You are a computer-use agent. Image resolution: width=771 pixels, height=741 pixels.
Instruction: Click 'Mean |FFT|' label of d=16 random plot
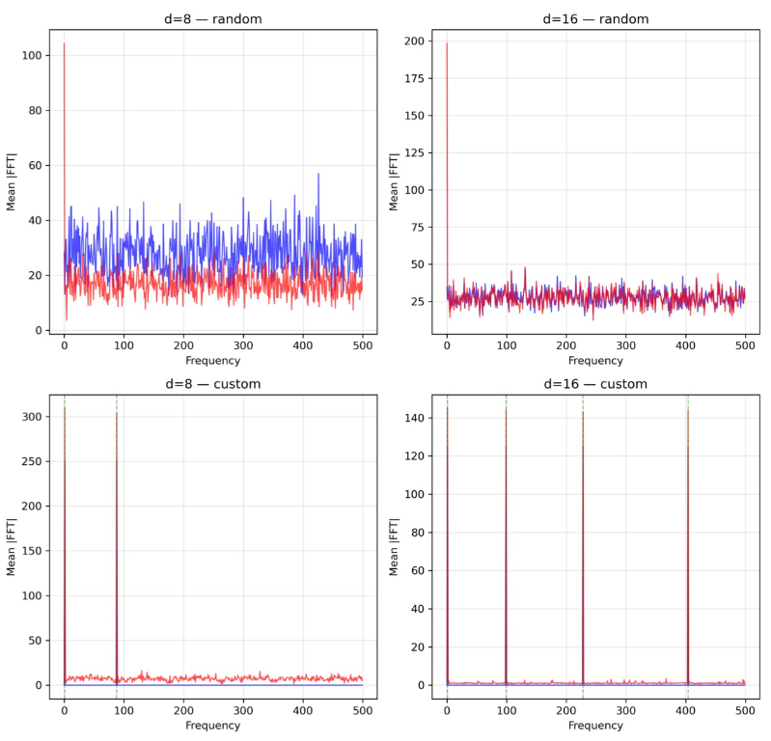[x=394, y=182]
